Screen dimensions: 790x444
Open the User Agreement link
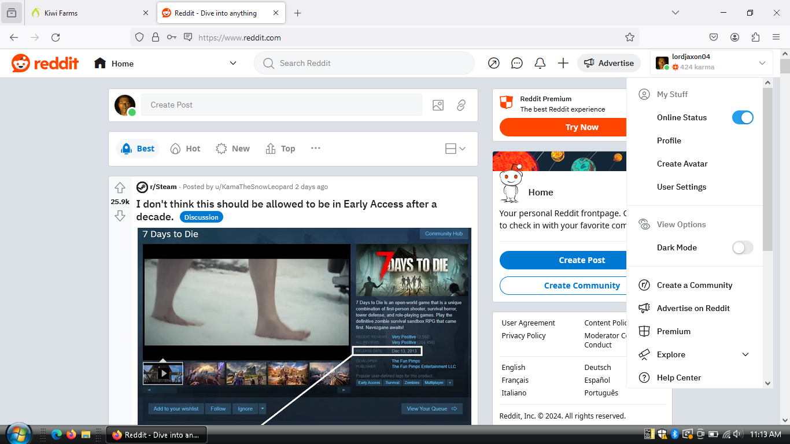point(529,323)
